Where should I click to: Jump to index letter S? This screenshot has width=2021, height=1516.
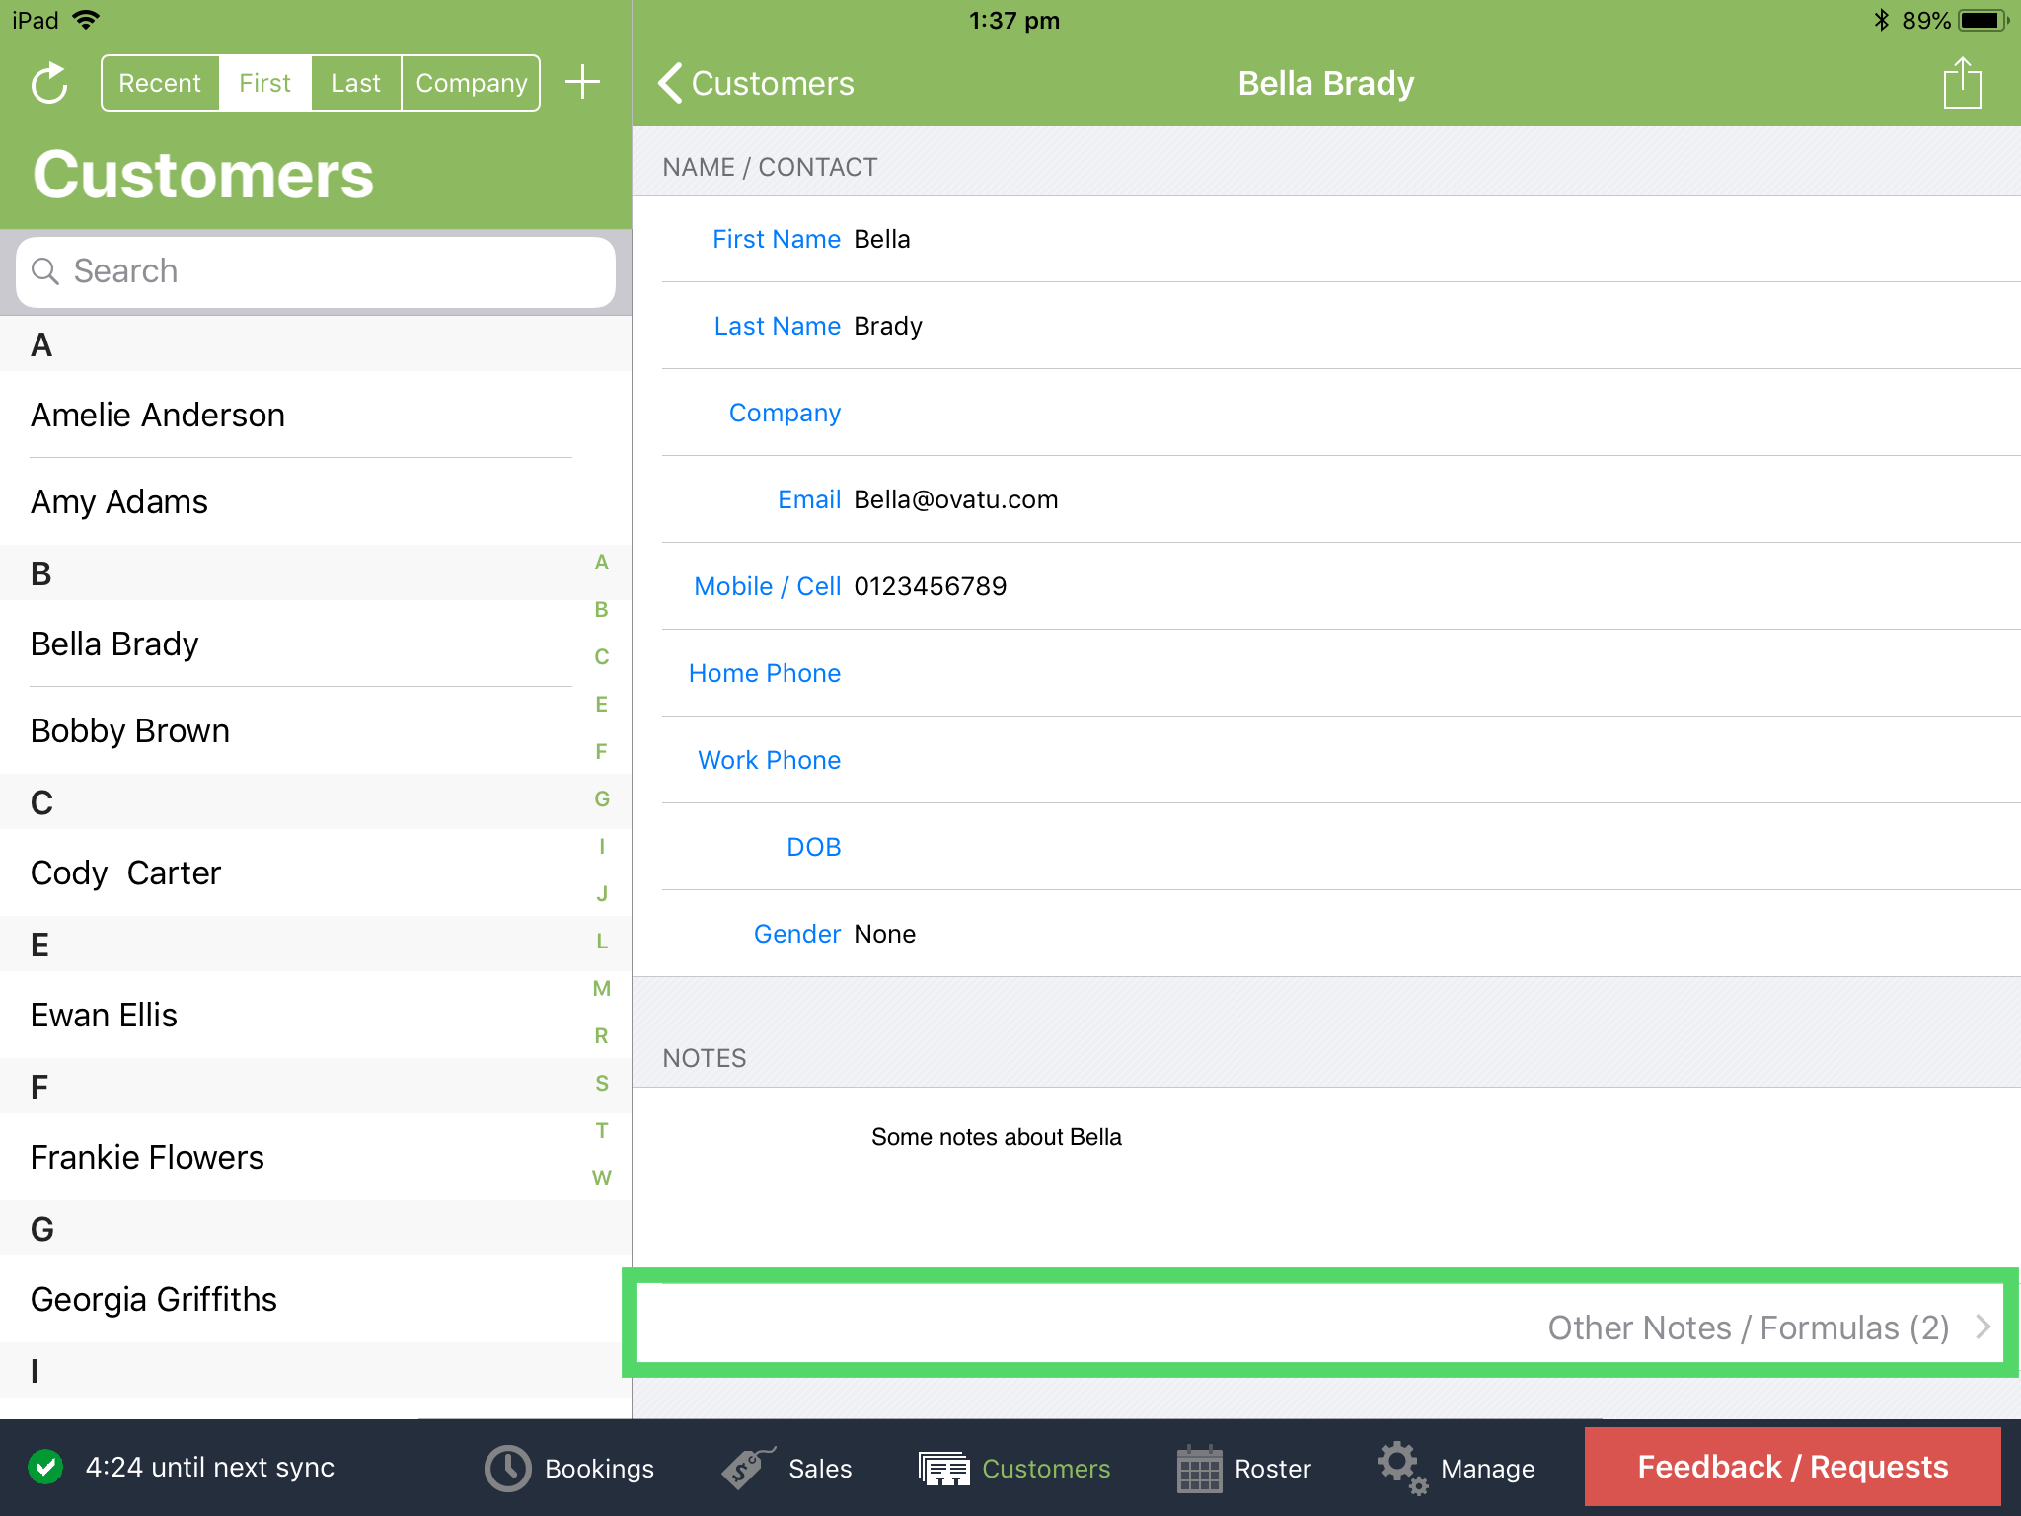(x=601, y=1084)
